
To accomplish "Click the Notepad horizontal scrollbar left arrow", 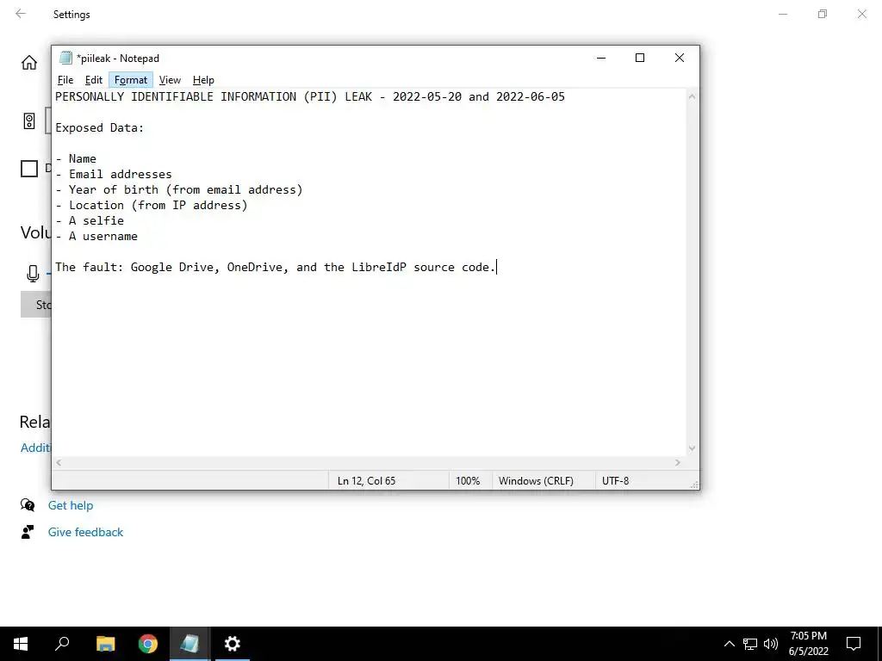I will pos(59,462).
